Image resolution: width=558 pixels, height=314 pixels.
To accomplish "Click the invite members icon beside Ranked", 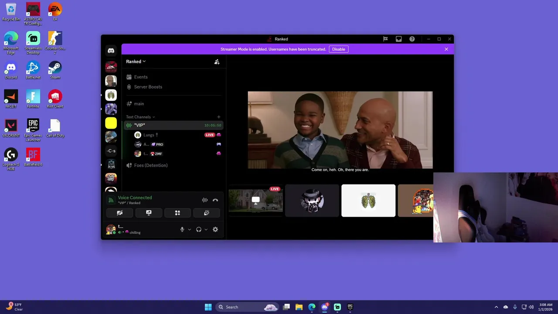I will [217, 62].
